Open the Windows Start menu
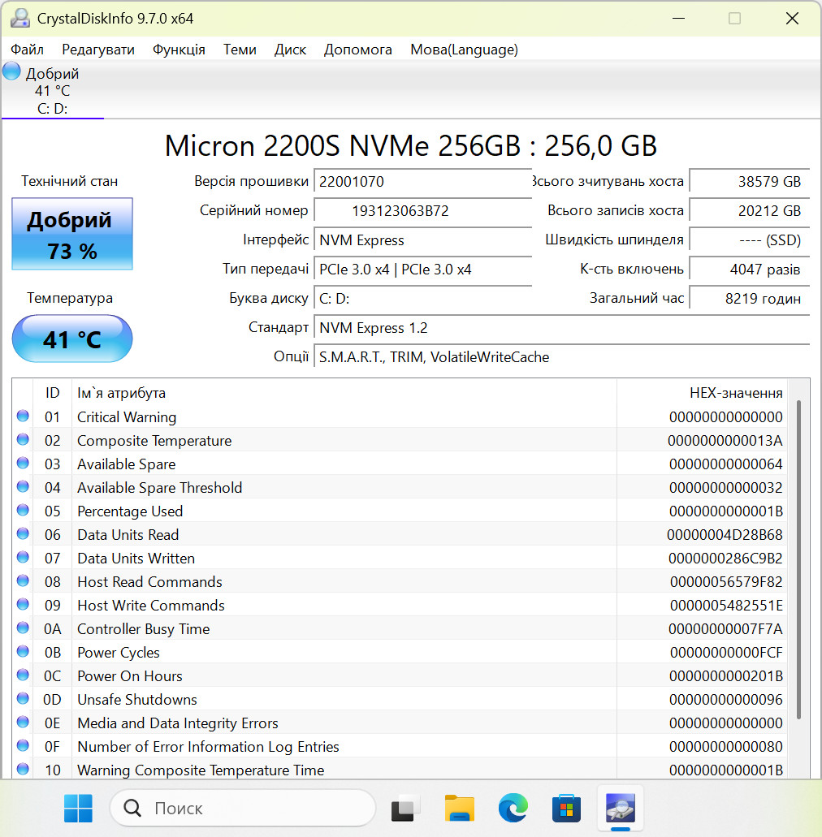The height and width of the screenshot is (837, 822). (78, 808)
